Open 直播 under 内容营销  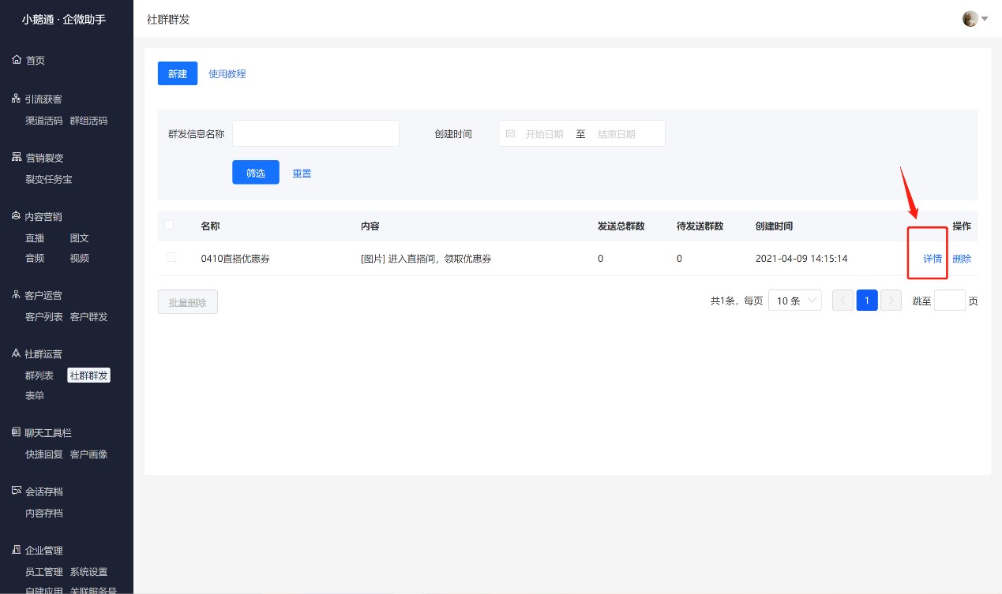coord(35,237)
